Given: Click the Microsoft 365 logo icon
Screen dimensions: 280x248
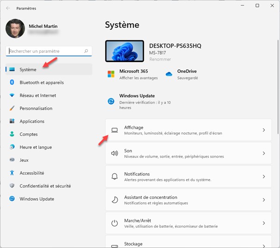Looking at the screenshot, I should [111, 74].
